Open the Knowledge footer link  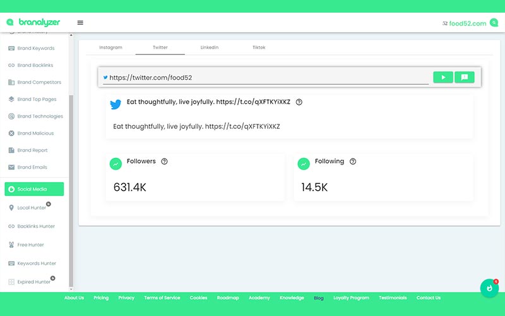[292, 298]
